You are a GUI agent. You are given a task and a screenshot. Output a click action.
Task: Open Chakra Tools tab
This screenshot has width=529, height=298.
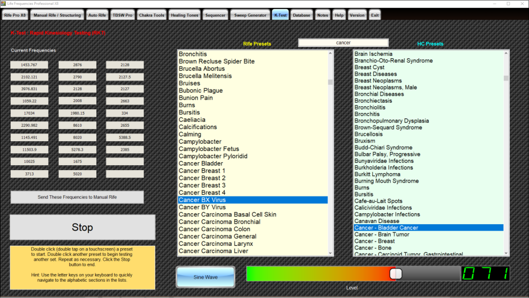click(x=152, y=15)
